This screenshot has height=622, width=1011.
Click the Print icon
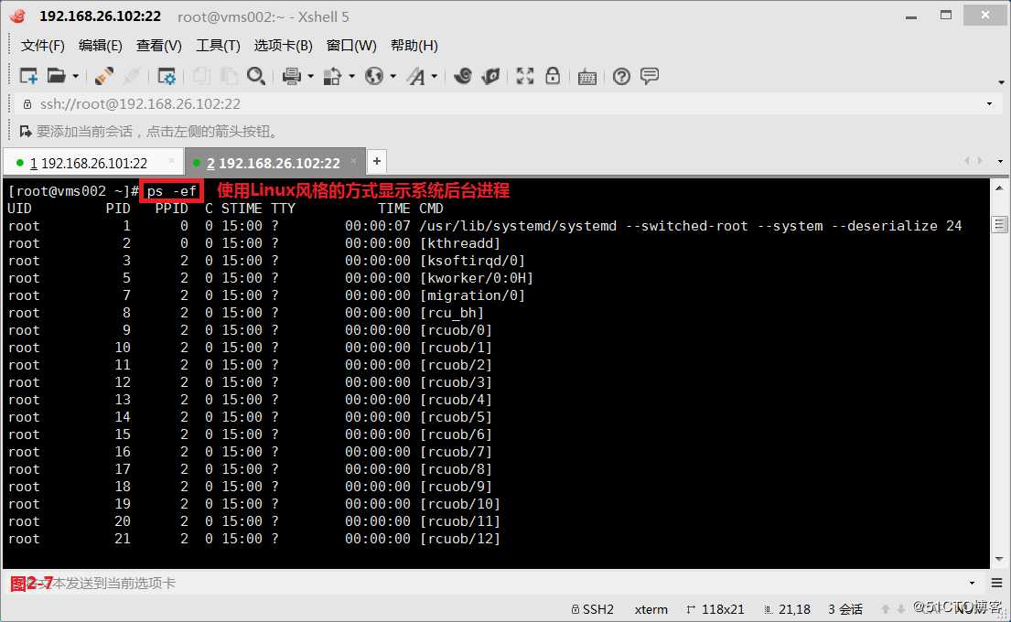click(x=292, y=76)
